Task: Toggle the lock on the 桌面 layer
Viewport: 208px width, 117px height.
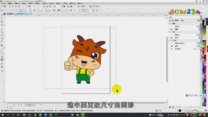Action: click(197, 46)
